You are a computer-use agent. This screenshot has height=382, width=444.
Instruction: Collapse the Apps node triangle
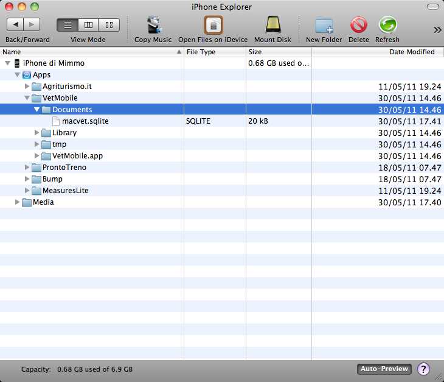coord(17,74)
